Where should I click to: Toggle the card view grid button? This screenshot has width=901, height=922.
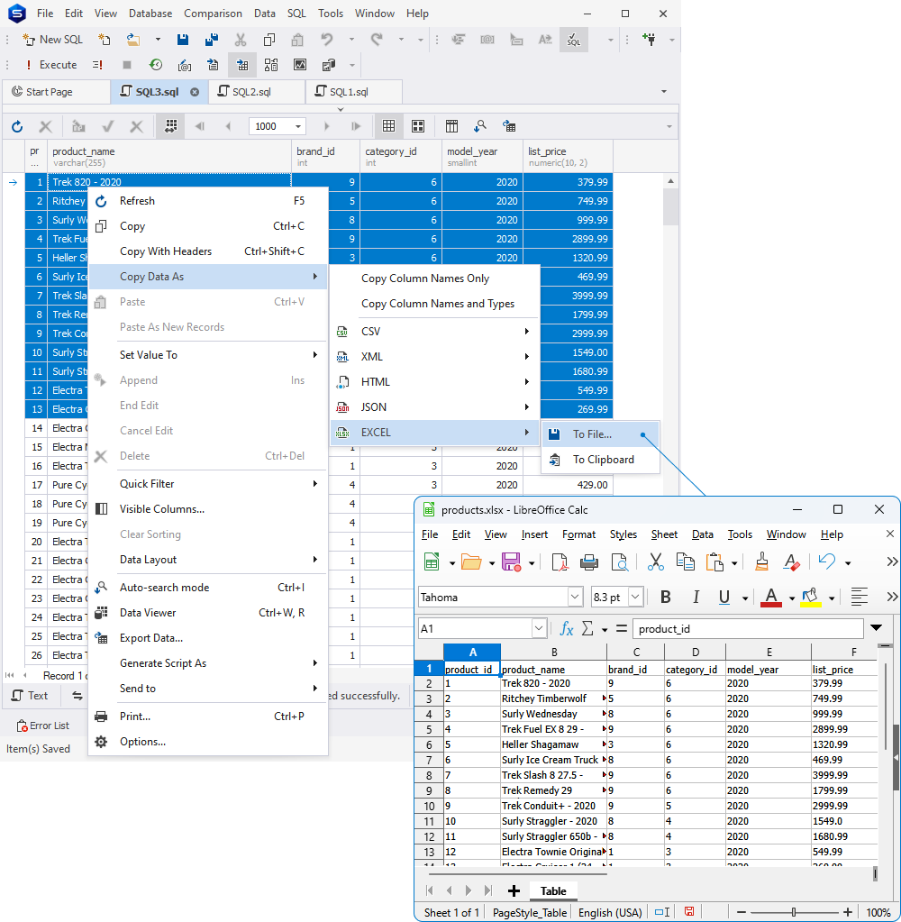[418, 126]
